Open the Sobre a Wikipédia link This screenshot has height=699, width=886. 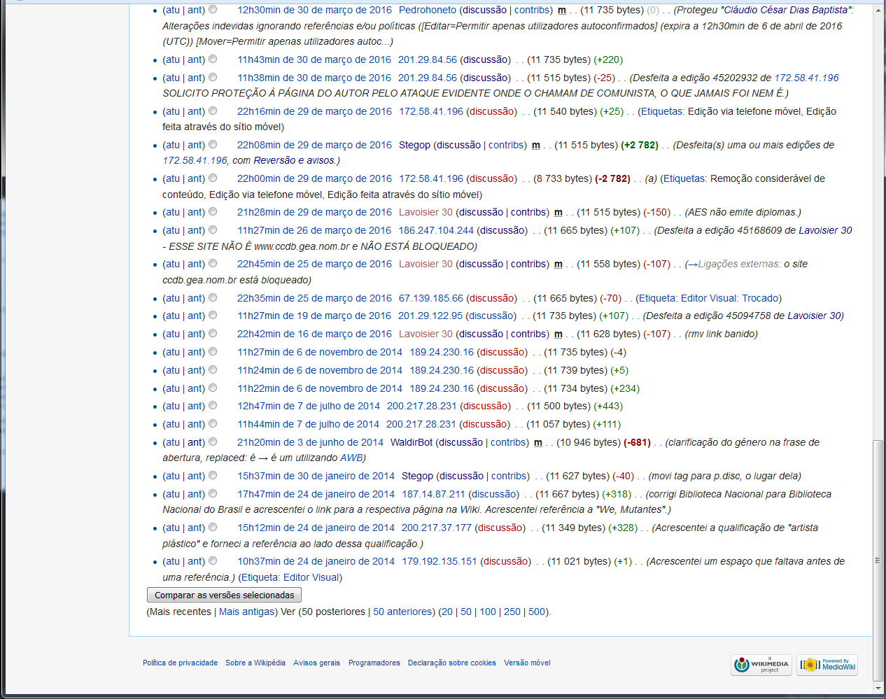tap(255, 663)
